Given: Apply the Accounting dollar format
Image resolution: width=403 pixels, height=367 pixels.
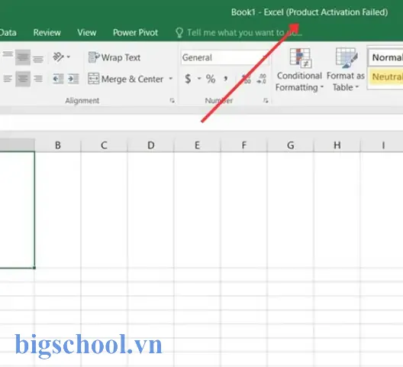Looking at the screenshot, I should (188, 79).
